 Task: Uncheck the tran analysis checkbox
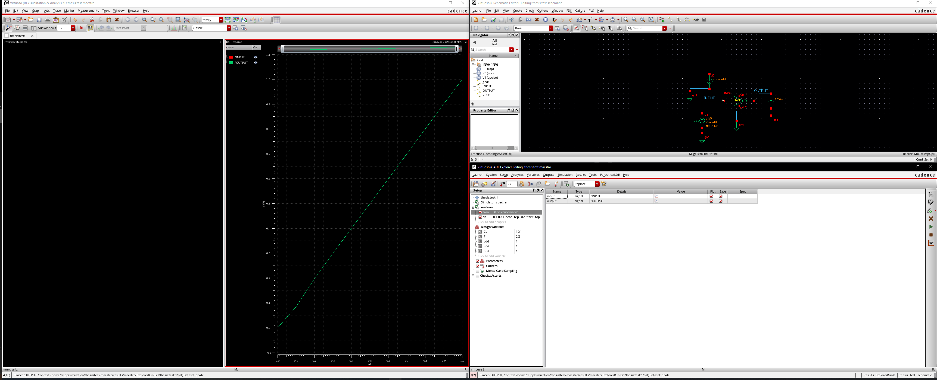click(480, 212)
